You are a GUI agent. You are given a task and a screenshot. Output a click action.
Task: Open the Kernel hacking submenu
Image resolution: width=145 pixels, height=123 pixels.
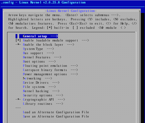(x=41, y=91)
